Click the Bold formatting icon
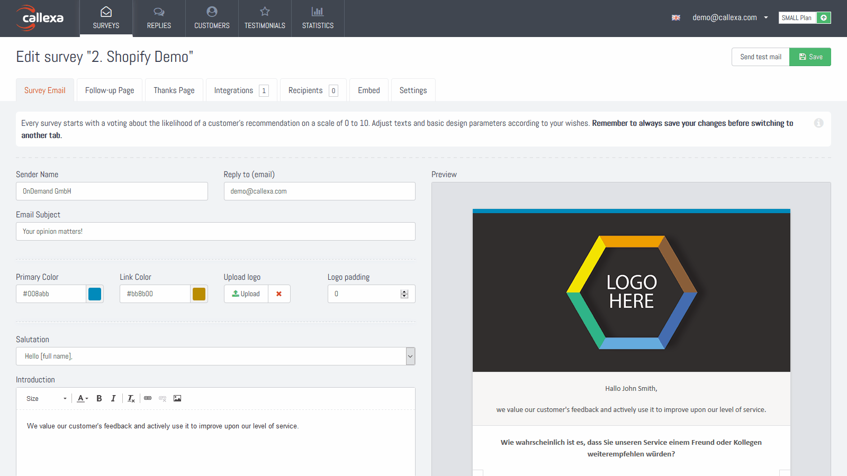This screenshot has width=847, height=476. click(99, 398)
